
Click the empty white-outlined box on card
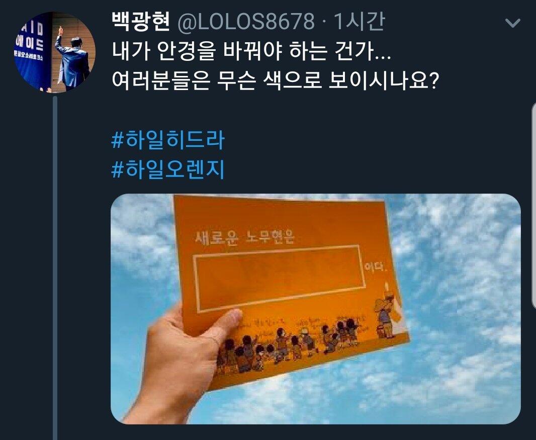coord(279,278)
